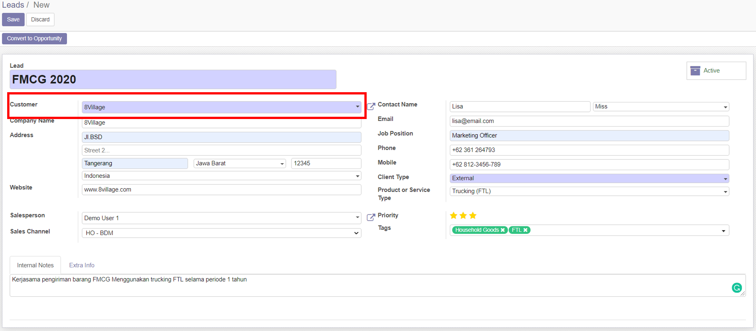Open the Jawa Barat state dropdown
Screen dimensions: 756x331
pyautogui.click(x=282, y=164)
